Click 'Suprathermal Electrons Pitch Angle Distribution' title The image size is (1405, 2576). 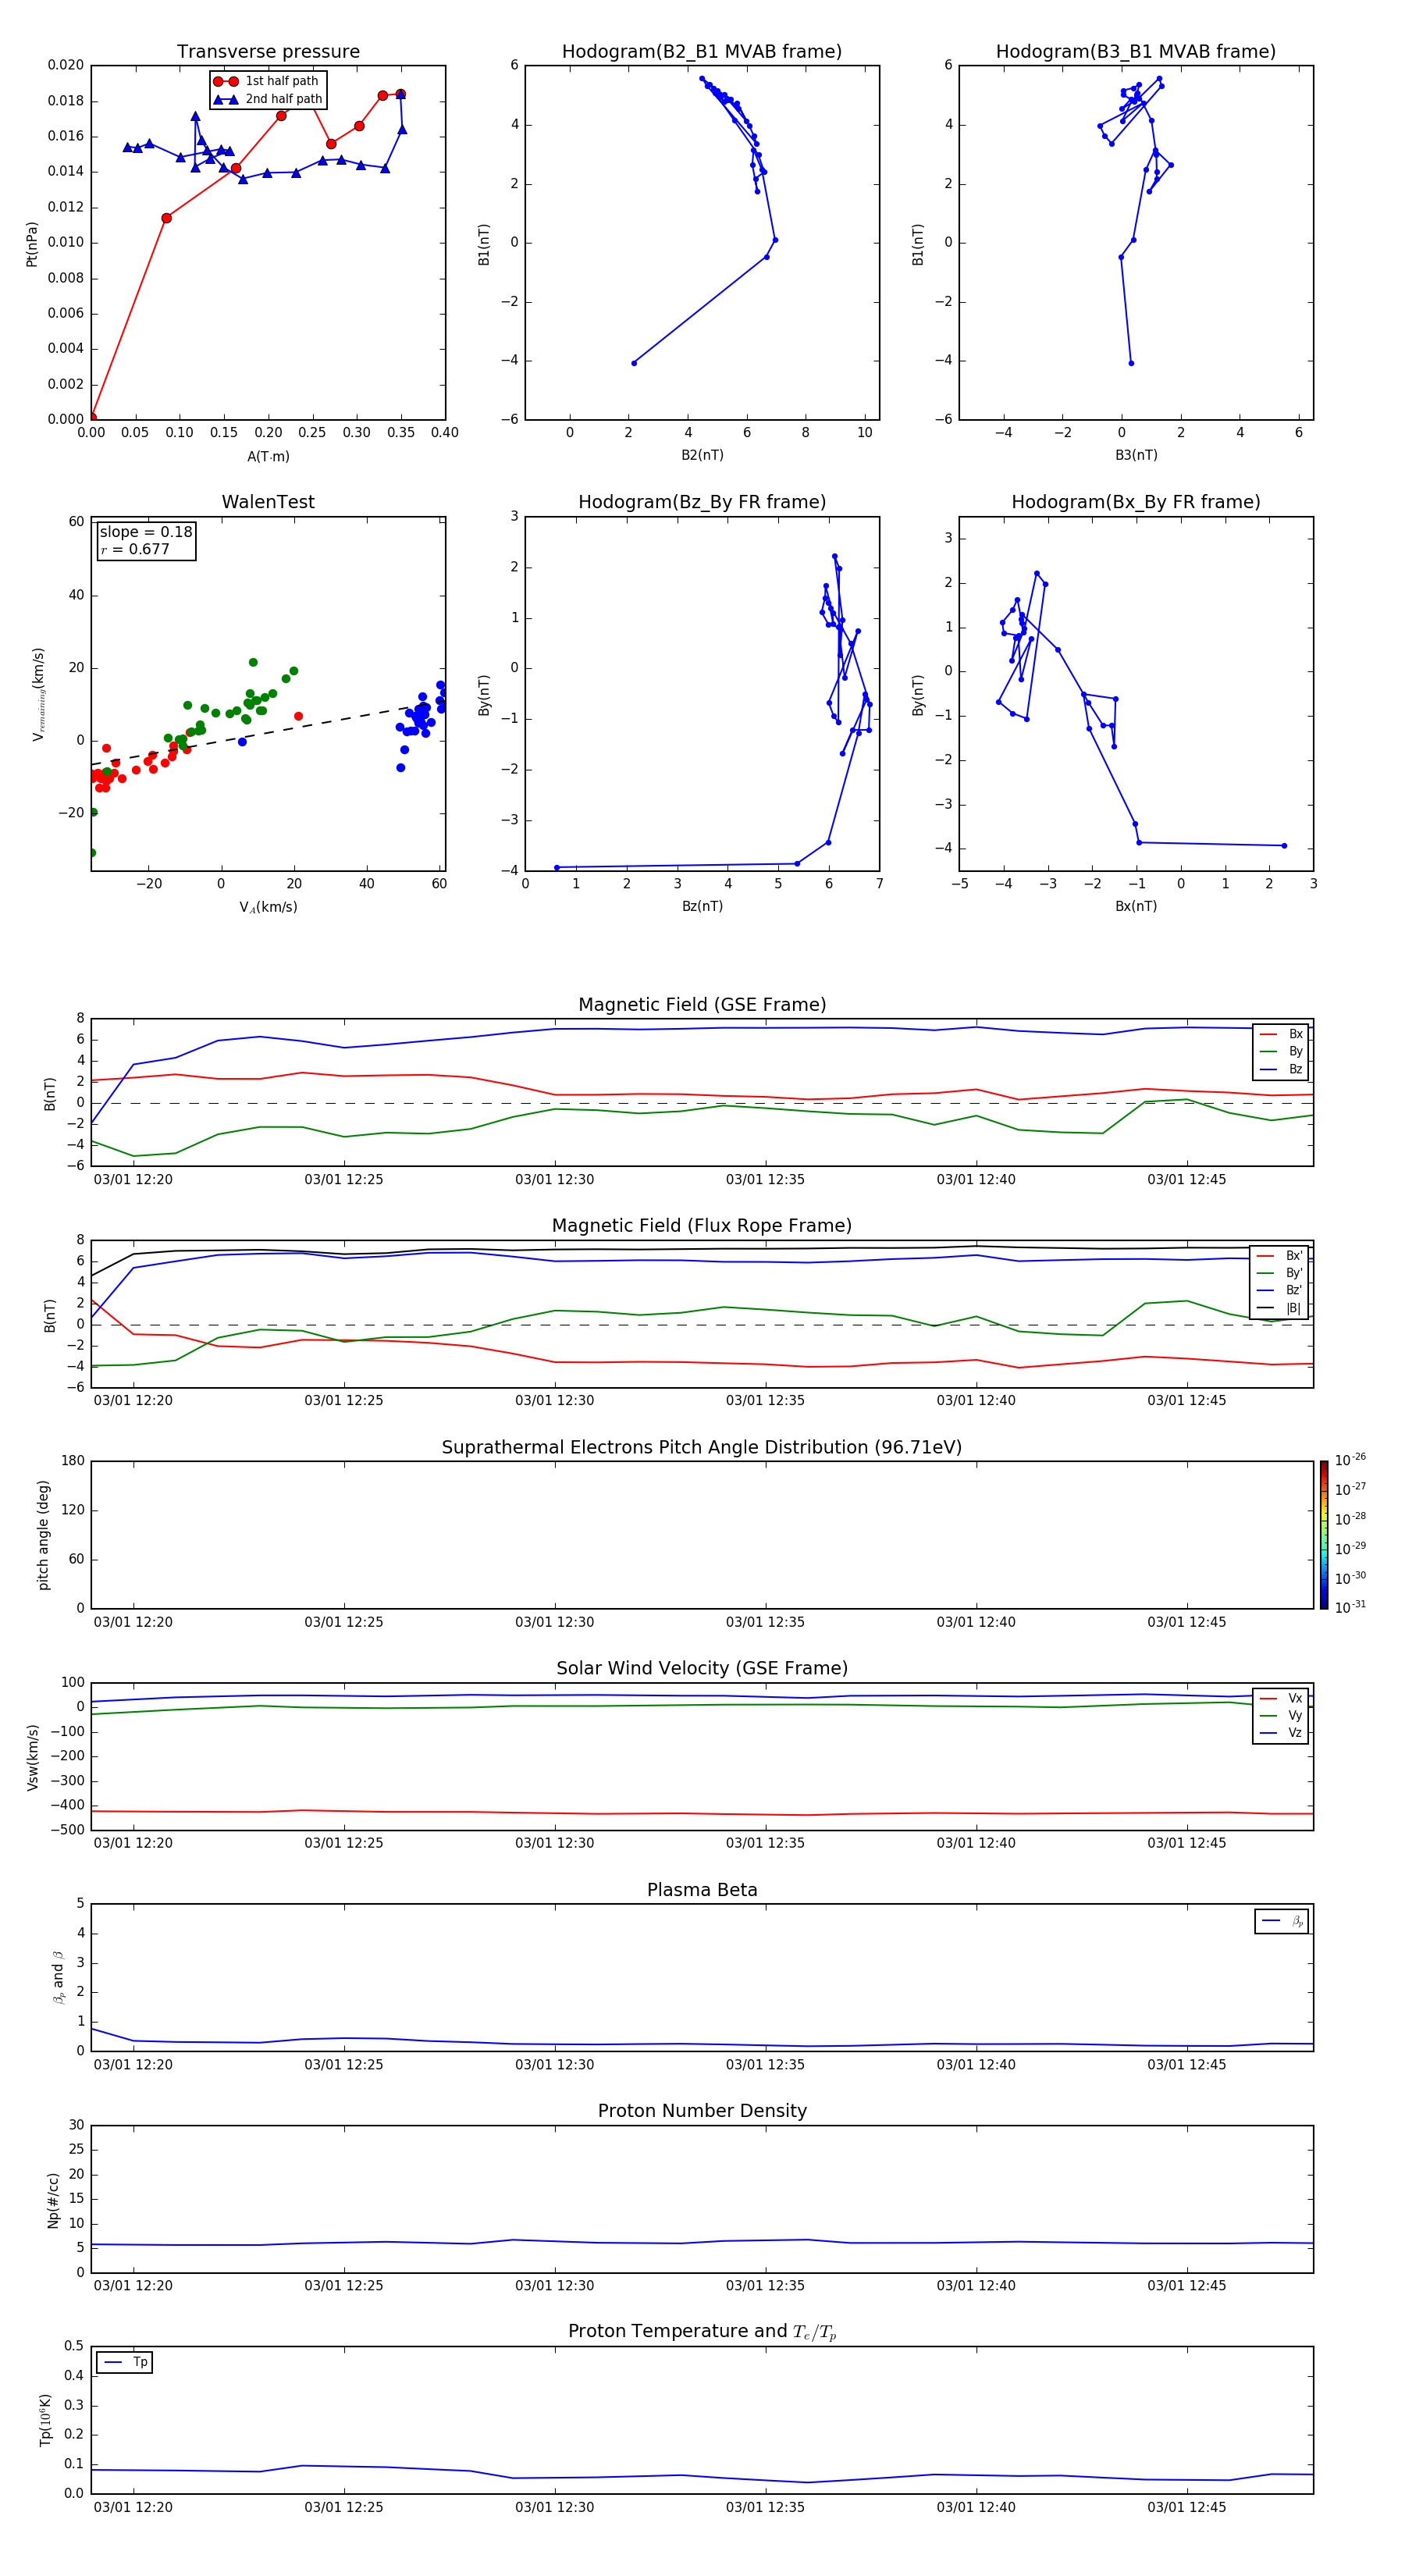[x=702, y=1448]
